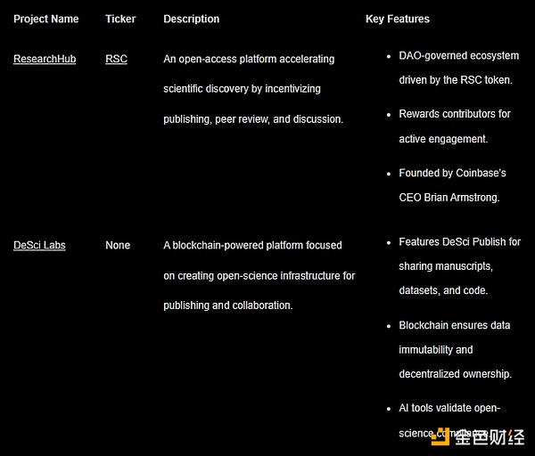Click the Blockchain ensures data immutability bullet
Image resolution: width=535 pixels, height=456 pixels.
455,350
